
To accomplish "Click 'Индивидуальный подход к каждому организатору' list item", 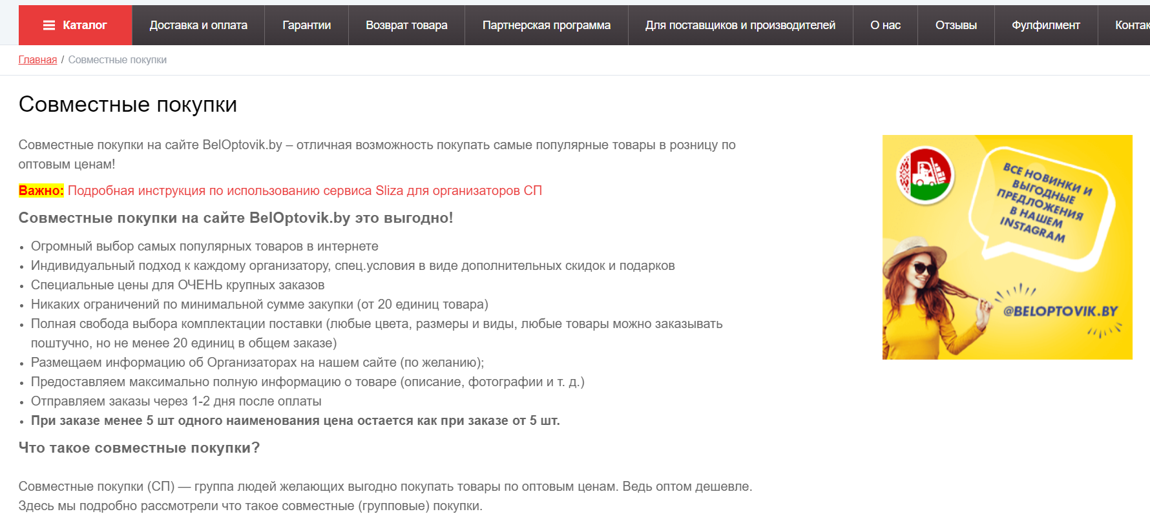I will 353,265.
